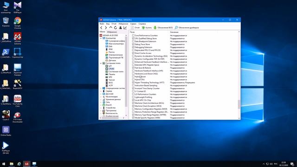
Task: Click the green Купить buy button
Action: [x=147, y=28]
